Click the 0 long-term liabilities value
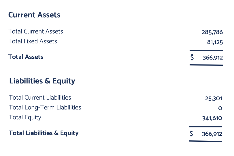Image resolution: width=234 pixels, height=156 pixels. [220, 108]
